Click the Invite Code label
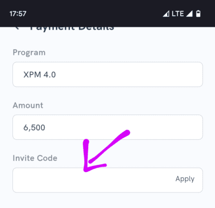Image resolution: width=215 pixels, height=208 pixels. coord(35,158)
